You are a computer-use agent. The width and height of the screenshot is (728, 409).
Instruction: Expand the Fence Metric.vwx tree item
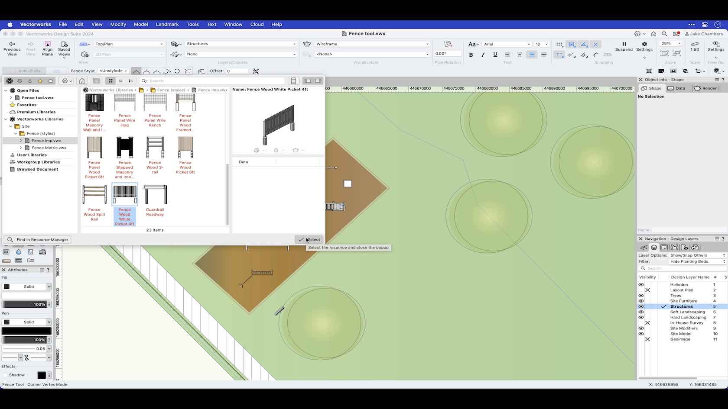(x=21, y=148)
